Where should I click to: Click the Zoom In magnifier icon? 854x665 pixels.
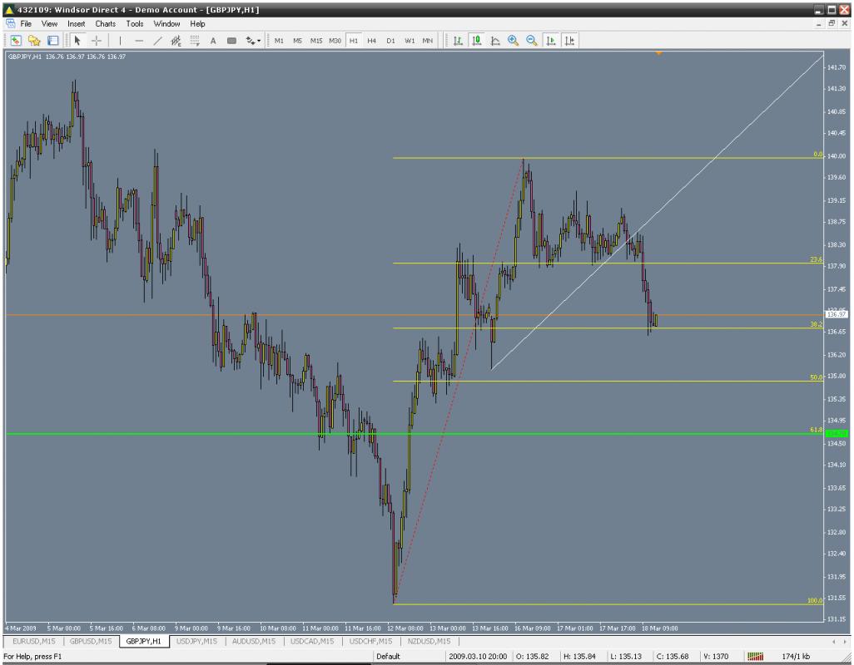[513, 40]
